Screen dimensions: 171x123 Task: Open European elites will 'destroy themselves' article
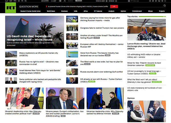[x=102, y=45]
